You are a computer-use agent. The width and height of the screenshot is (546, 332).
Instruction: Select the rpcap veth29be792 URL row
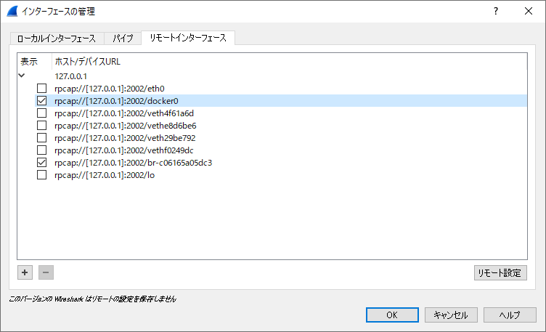point(281,138)
